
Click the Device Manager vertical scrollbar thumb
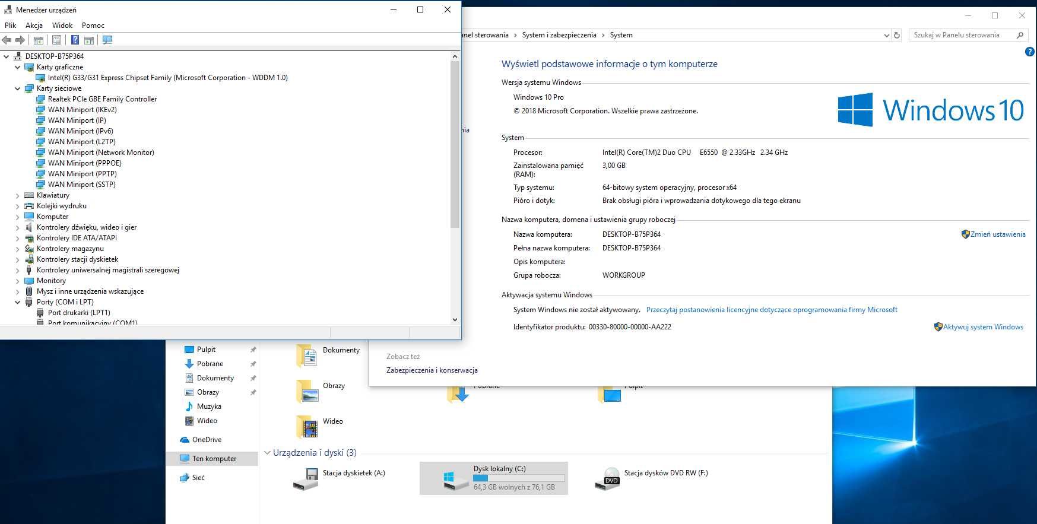pos(455,145)
